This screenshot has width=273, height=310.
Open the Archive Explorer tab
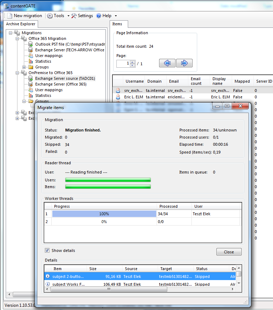pos(21,24)
